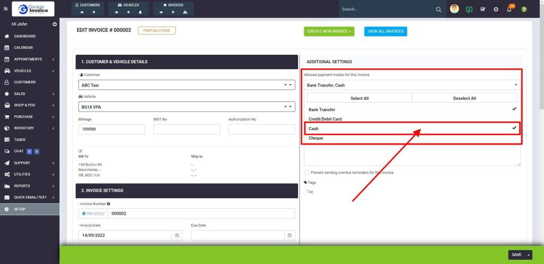Click the Mileage input field

pos(112,129)
